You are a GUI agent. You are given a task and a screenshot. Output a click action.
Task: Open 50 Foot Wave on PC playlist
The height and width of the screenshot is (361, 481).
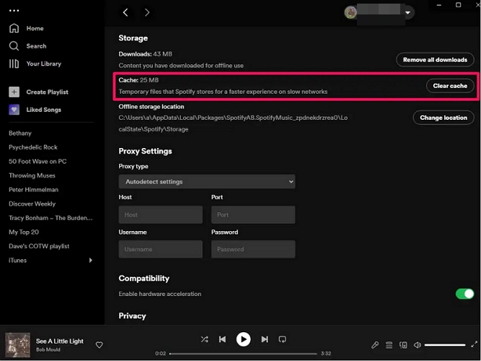click(x=37, y=161)
